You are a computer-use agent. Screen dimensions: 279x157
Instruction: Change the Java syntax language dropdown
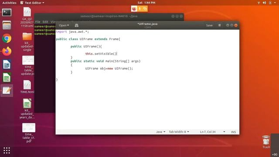(160, 132)
